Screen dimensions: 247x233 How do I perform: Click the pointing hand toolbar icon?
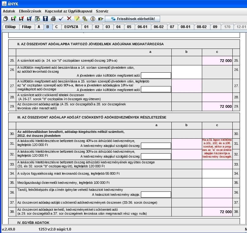tap(101, 19)
